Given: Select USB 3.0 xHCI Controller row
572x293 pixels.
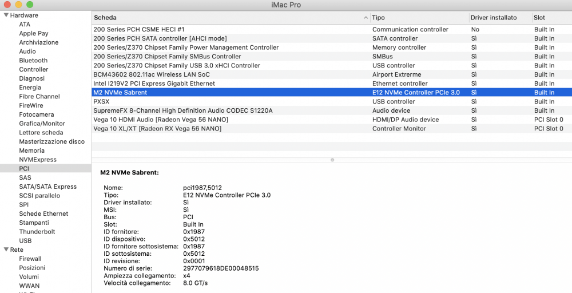Looking at the screenshot, I should [332, 65].
